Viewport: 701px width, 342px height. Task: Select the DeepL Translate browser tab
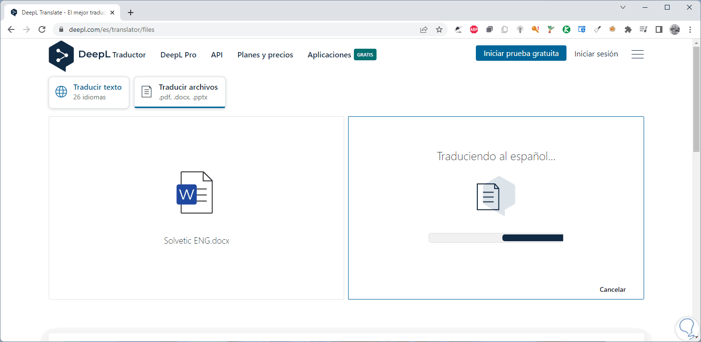63,13
